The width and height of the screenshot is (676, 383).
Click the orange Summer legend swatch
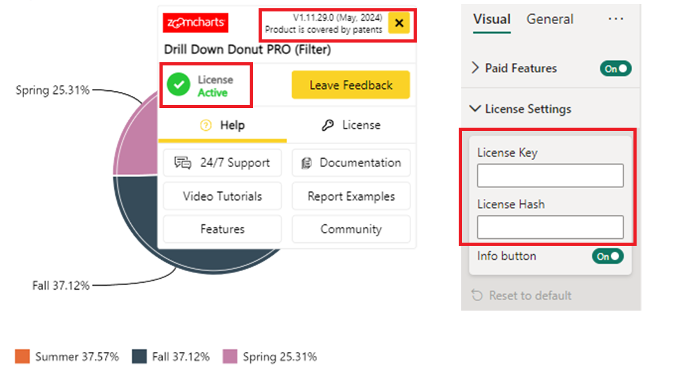click(21, 357)
